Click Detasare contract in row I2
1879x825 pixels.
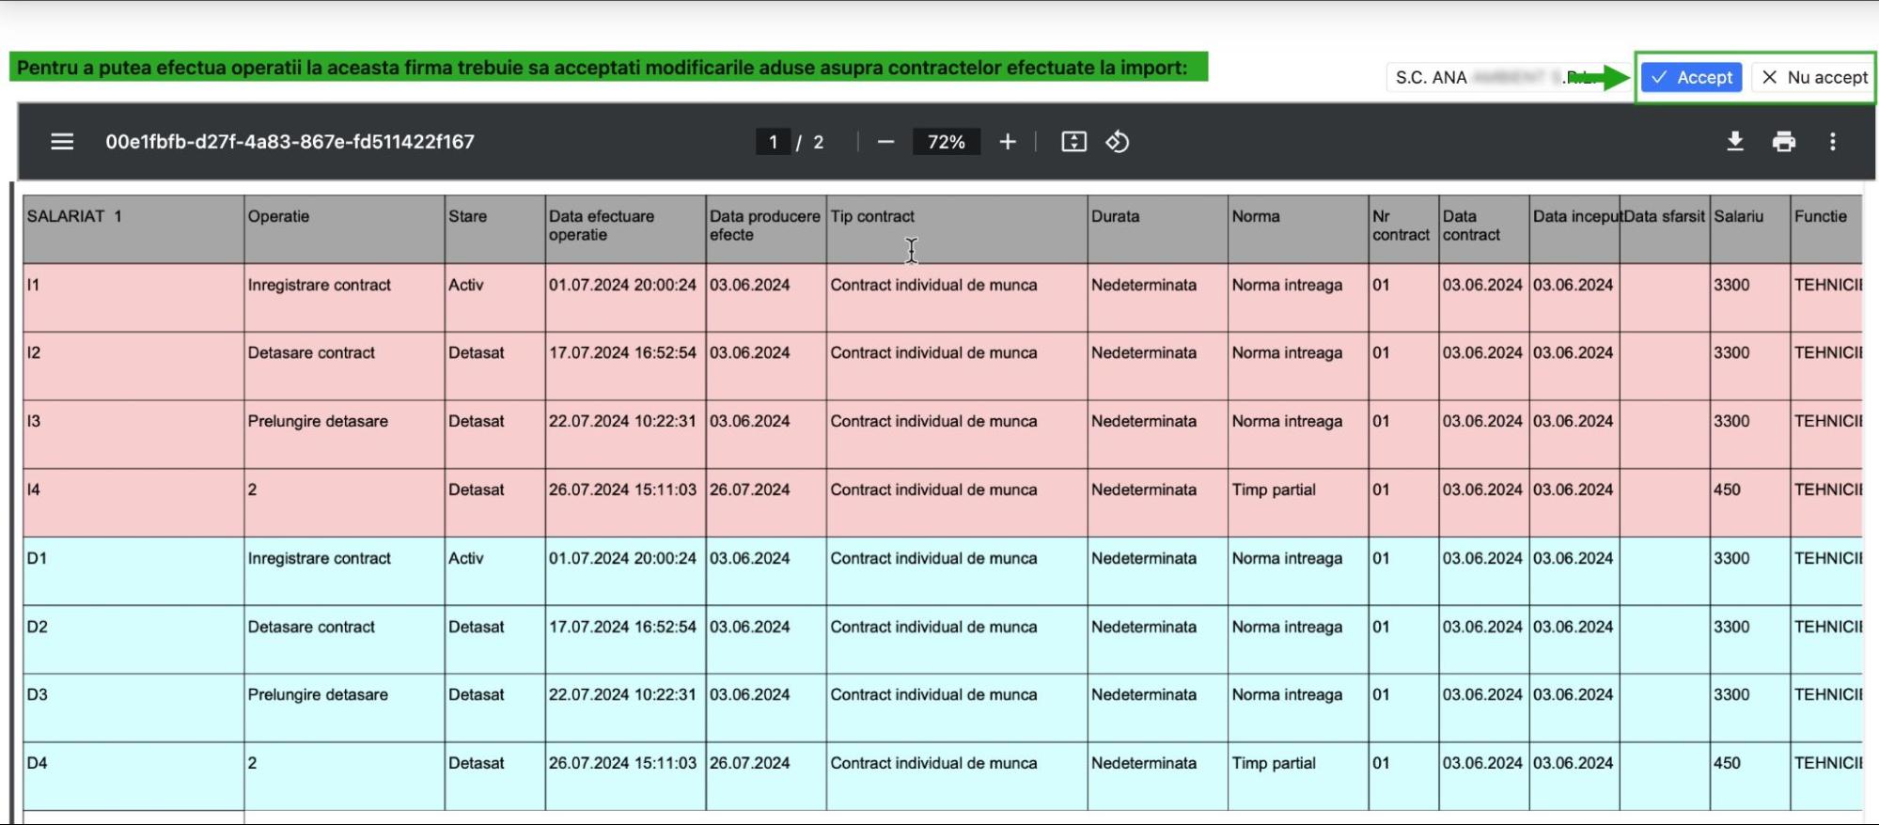pyautogui.click(x=311, y=353)
